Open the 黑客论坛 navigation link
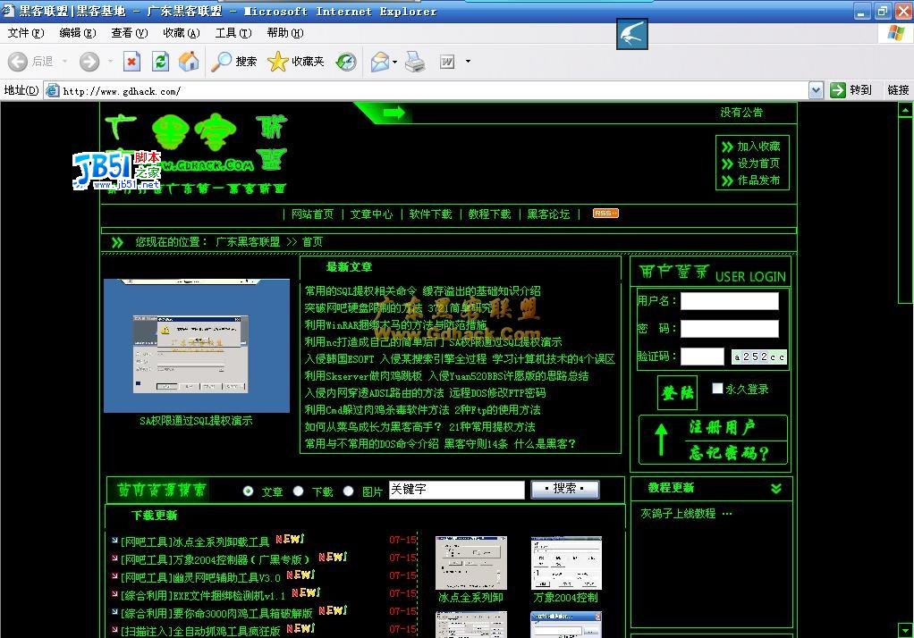Image resolution: width=914 pixels, height=638 pixels. coord(548,214)
